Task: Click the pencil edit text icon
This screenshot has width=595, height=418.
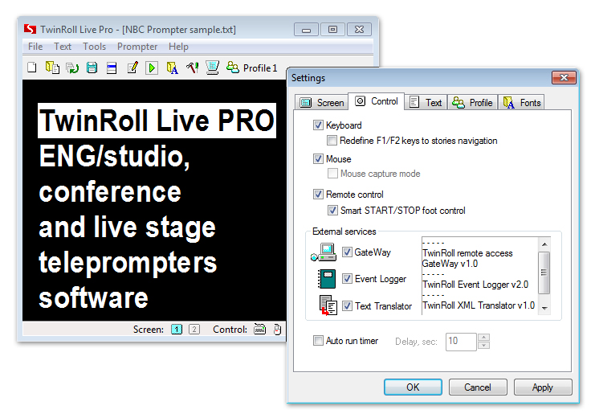Action: pos(132,68)
